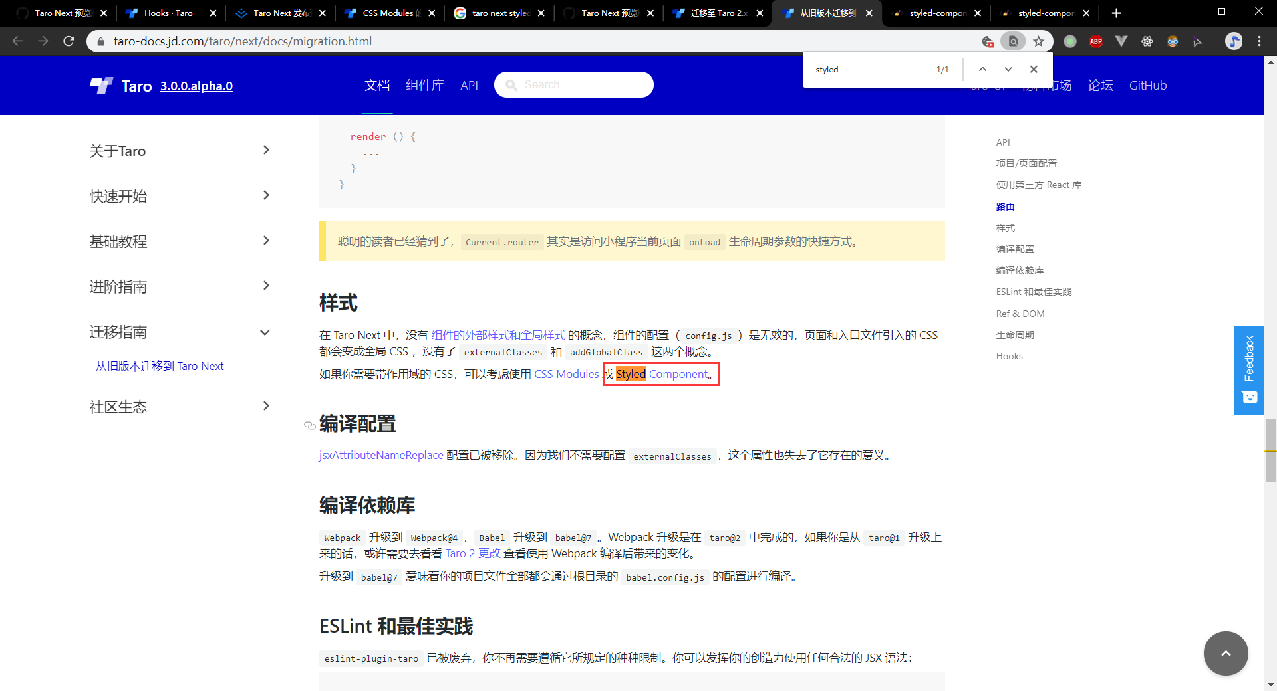1277x691 pixels.
Task: Go to next find result arrow
Action: (1008, 69)
